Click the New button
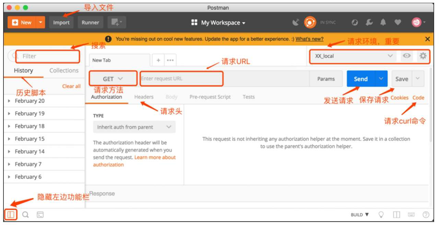Screen dimensions: 439x225 (22, 23)
